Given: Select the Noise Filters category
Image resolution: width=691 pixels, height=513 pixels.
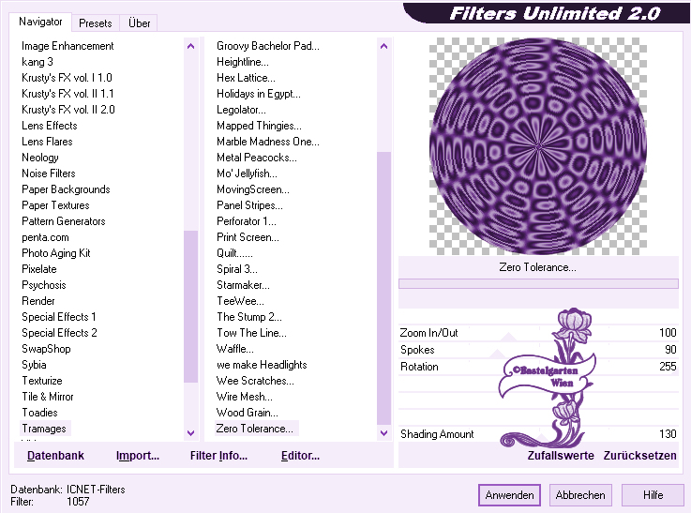Looking at the screenshot, I should point(49,174).
